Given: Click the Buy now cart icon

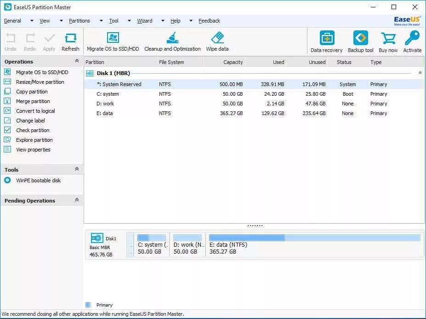Looking at the screenshot, I should pos(388,41).
